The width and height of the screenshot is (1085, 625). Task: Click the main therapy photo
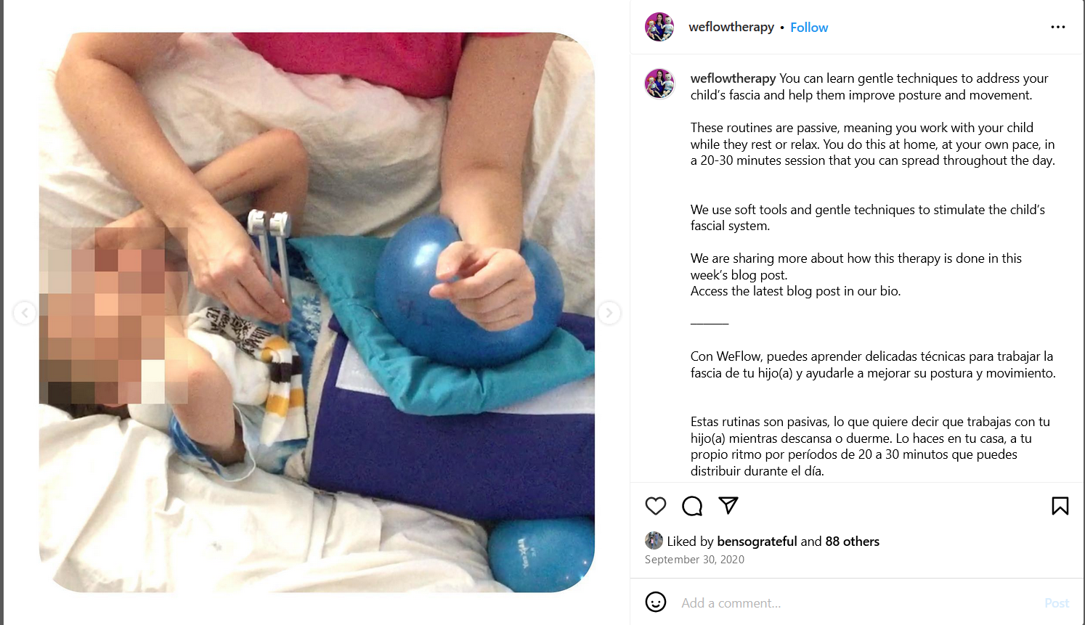click(317, 312)
